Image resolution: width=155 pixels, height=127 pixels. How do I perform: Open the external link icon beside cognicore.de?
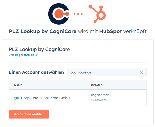click(37, 55)
